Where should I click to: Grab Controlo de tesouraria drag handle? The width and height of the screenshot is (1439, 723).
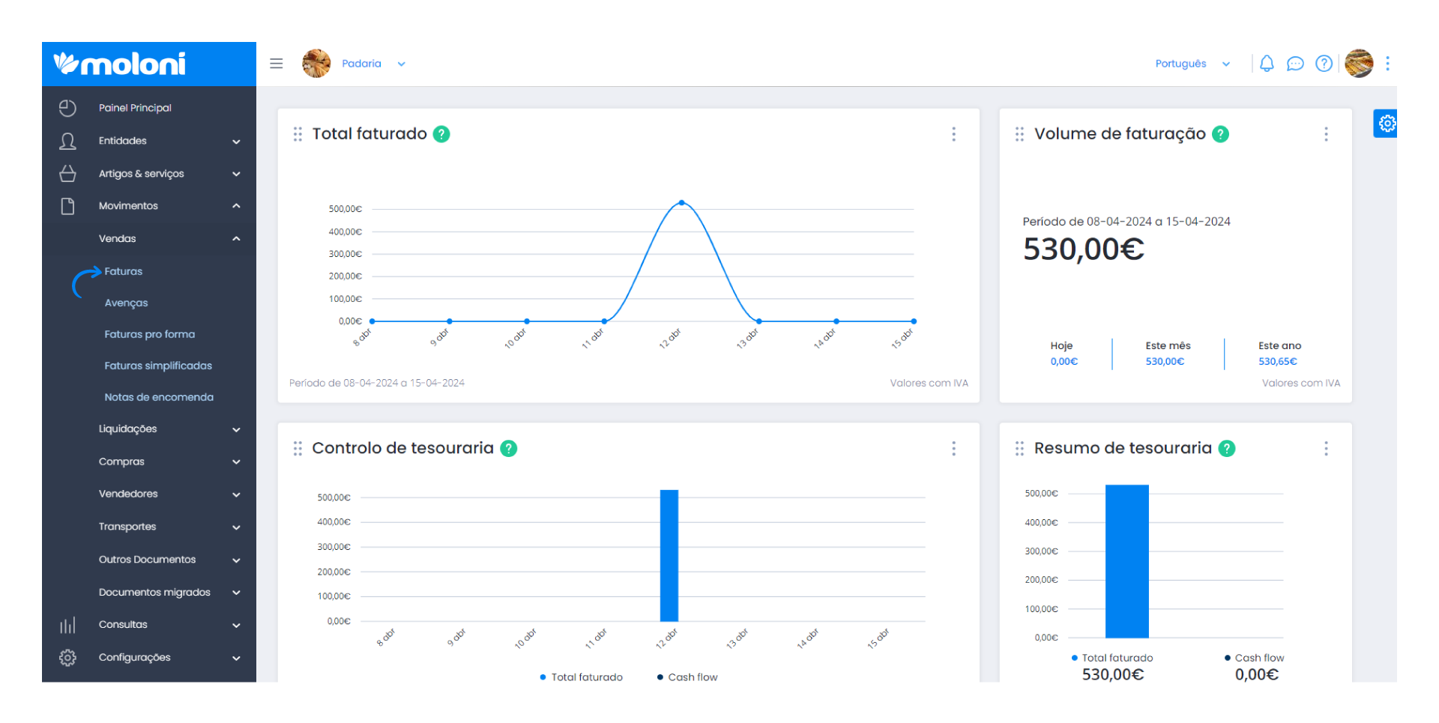298,448
